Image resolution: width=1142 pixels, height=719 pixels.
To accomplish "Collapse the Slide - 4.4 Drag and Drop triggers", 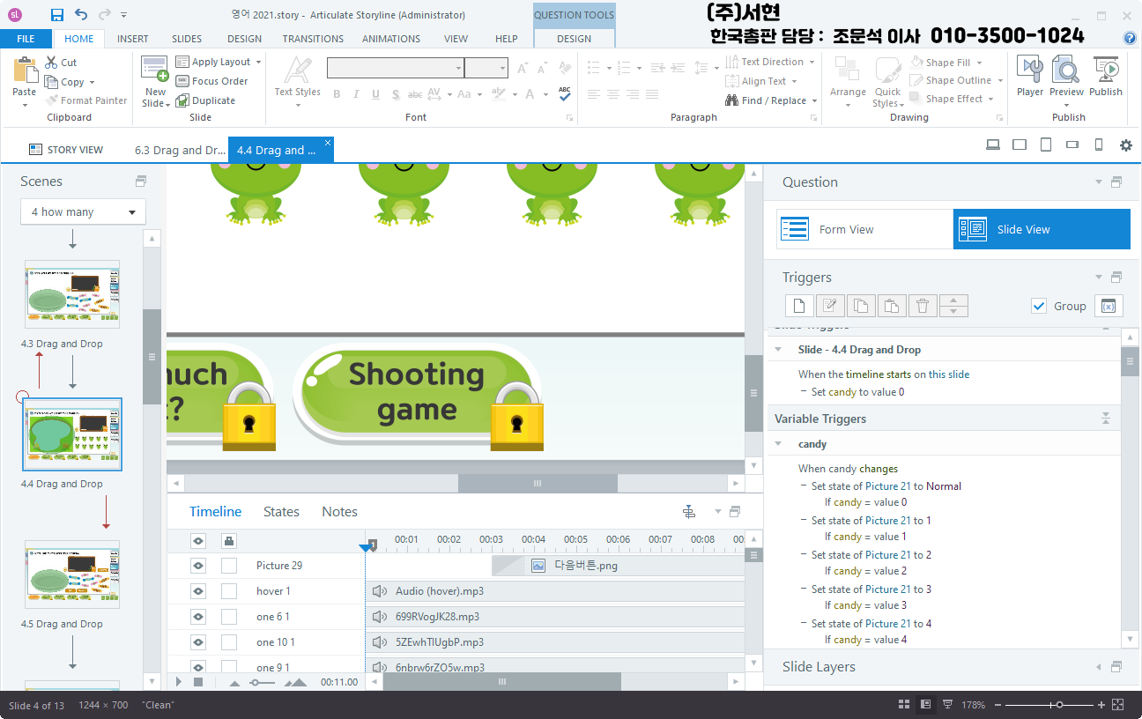I will [778, 350].
